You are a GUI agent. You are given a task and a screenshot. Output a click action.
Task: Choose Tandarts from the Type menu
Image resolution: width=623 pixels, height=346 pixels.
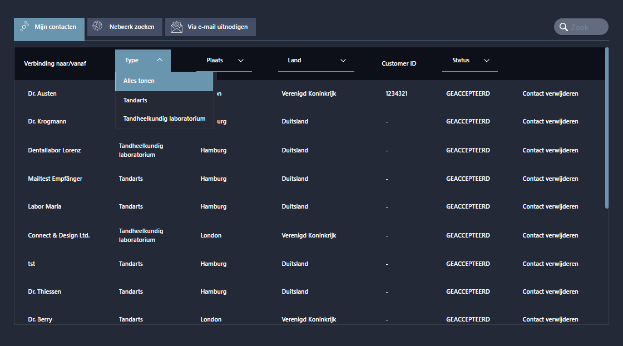click(x=135, y=100)
